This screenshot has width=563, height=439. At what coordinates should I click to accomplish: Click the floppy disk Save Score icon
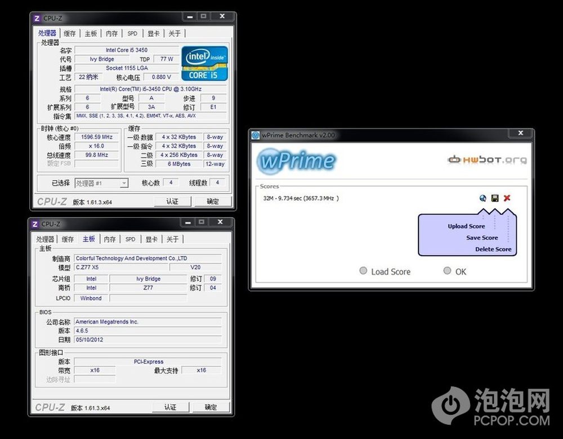click(495, 198)
